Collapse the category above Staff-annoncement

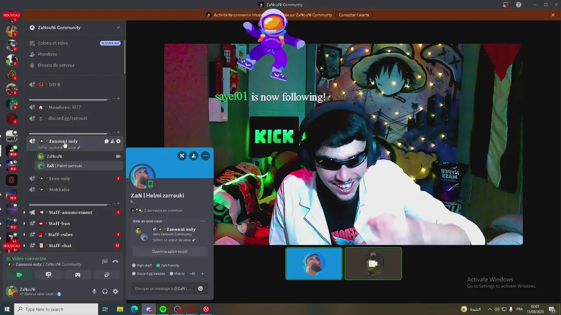coord(114,203)
